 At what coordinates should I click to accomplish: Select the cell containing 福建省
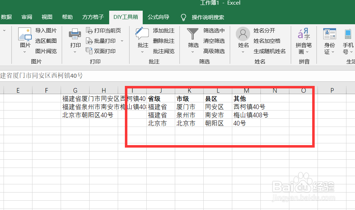[161, 107]
